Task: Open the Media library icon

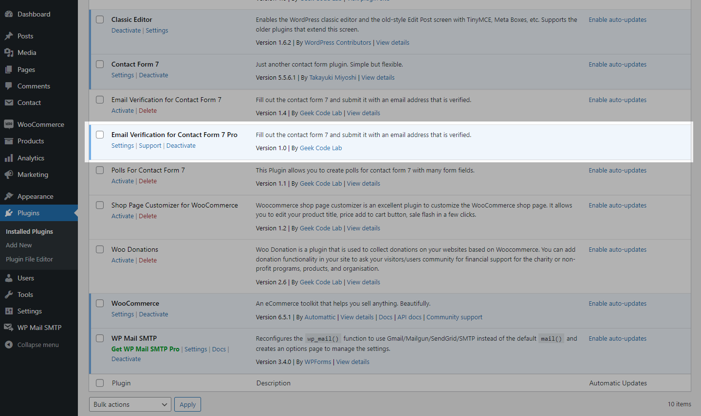Action: tap(9, 52)
